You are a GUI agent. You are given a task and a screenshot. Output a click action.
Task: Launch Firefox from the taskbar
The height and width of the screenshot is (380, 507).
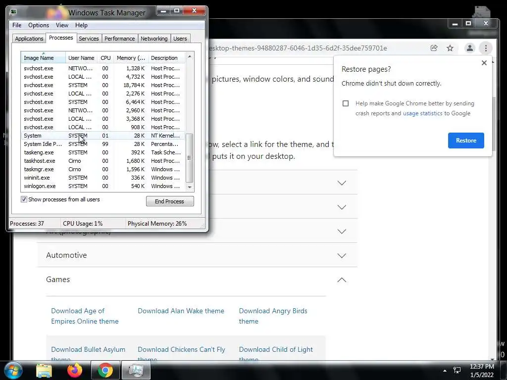coord(75,370)
